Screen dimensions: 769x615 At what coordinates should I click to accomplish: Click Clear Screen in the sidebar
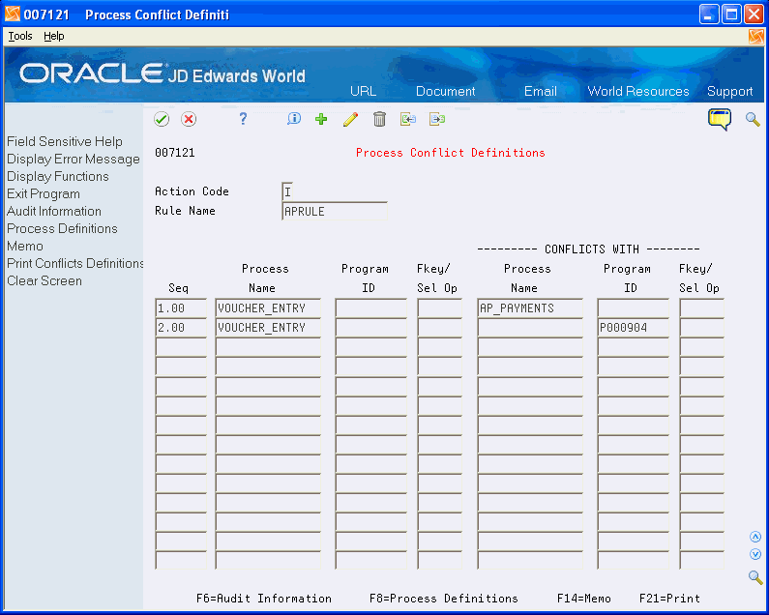point(44,281)
